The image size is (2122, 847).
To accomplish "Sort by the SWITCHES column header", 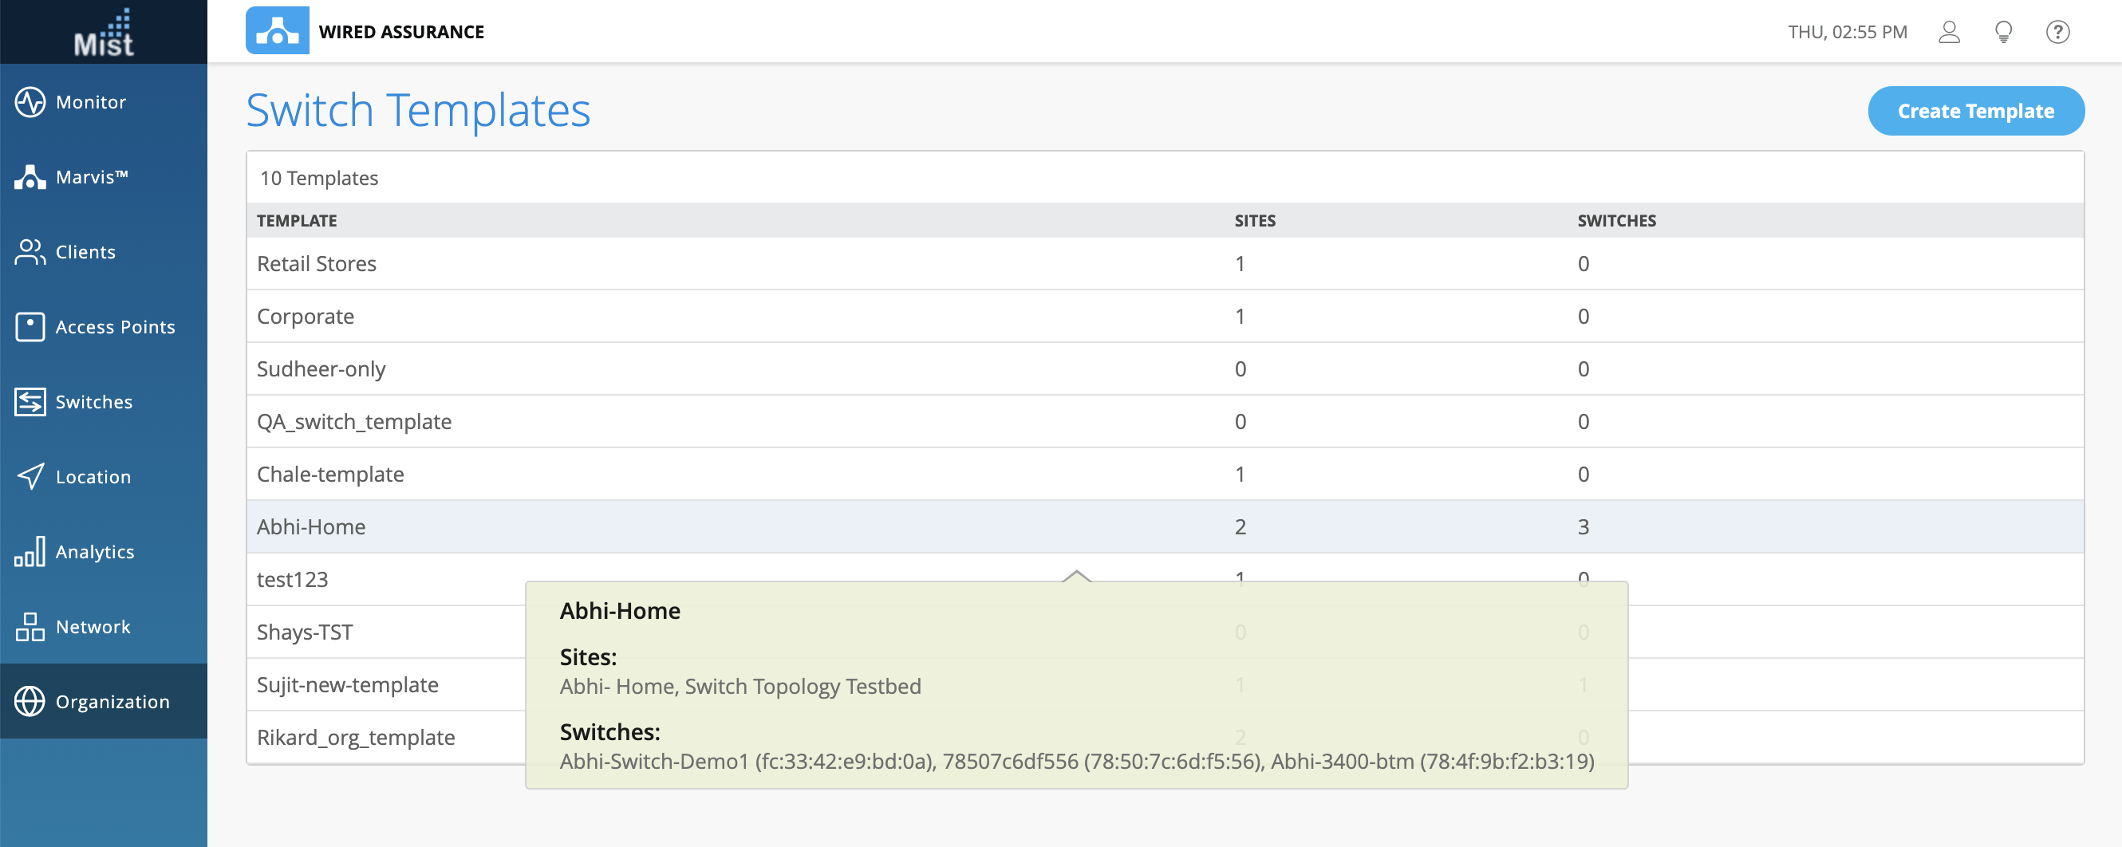I will pyautogui.click(x=1616, y=221).
